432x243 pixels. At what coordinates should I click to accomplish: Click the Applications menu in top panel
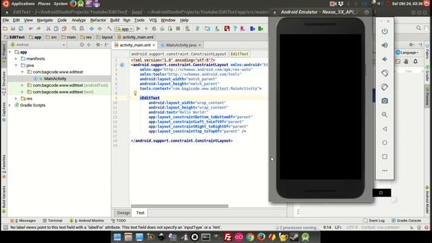23,4
